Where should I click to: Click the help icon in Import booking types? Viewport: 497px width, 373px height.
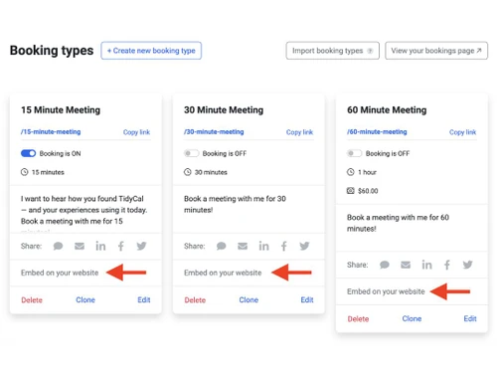tap(370, 51)
